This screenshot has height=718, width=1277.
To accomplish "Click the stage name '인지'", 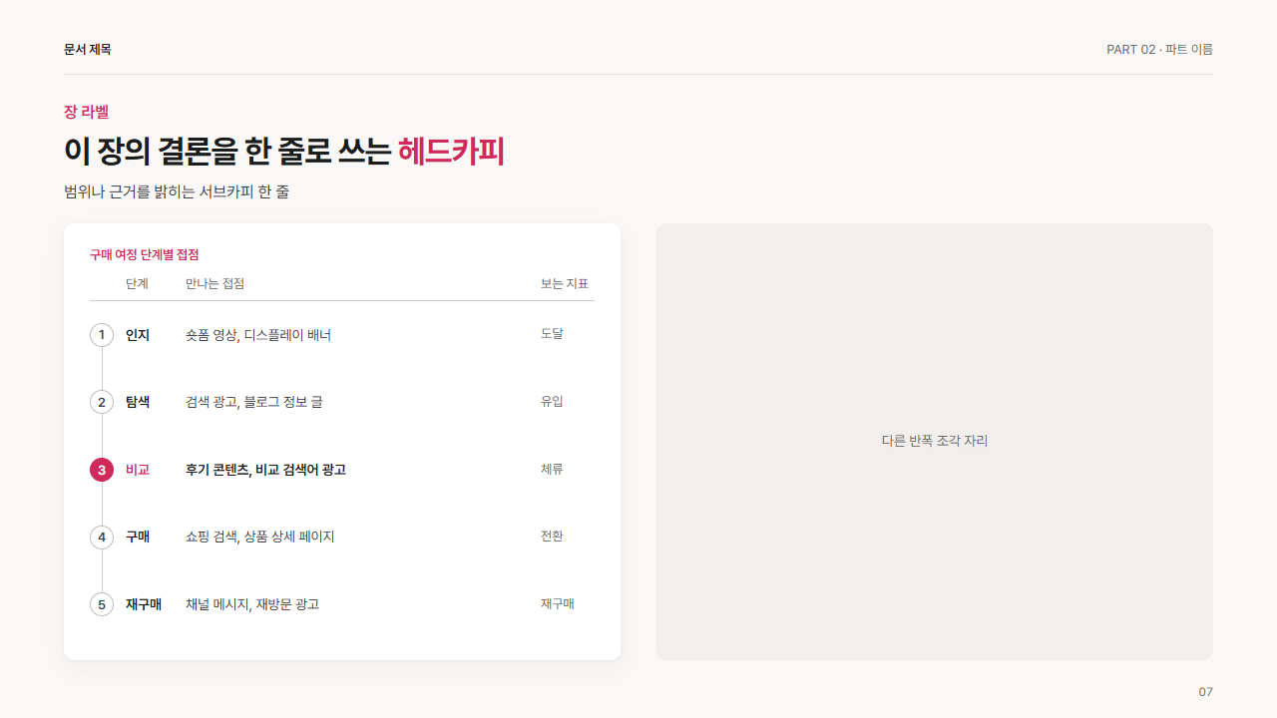I will [138, 335].
